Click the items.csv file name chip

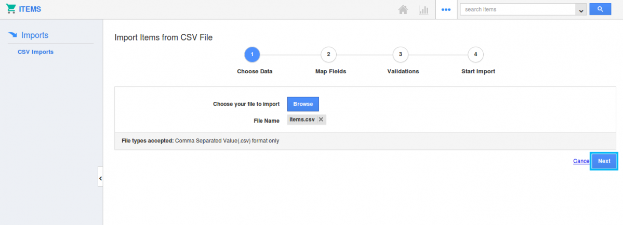302,120
